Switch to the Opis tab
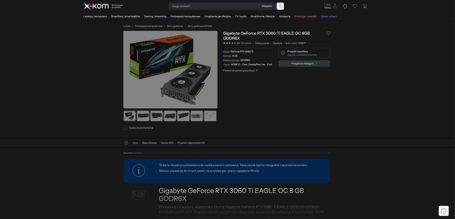Viewport: 455px width, 219px height. coord(135,143)
